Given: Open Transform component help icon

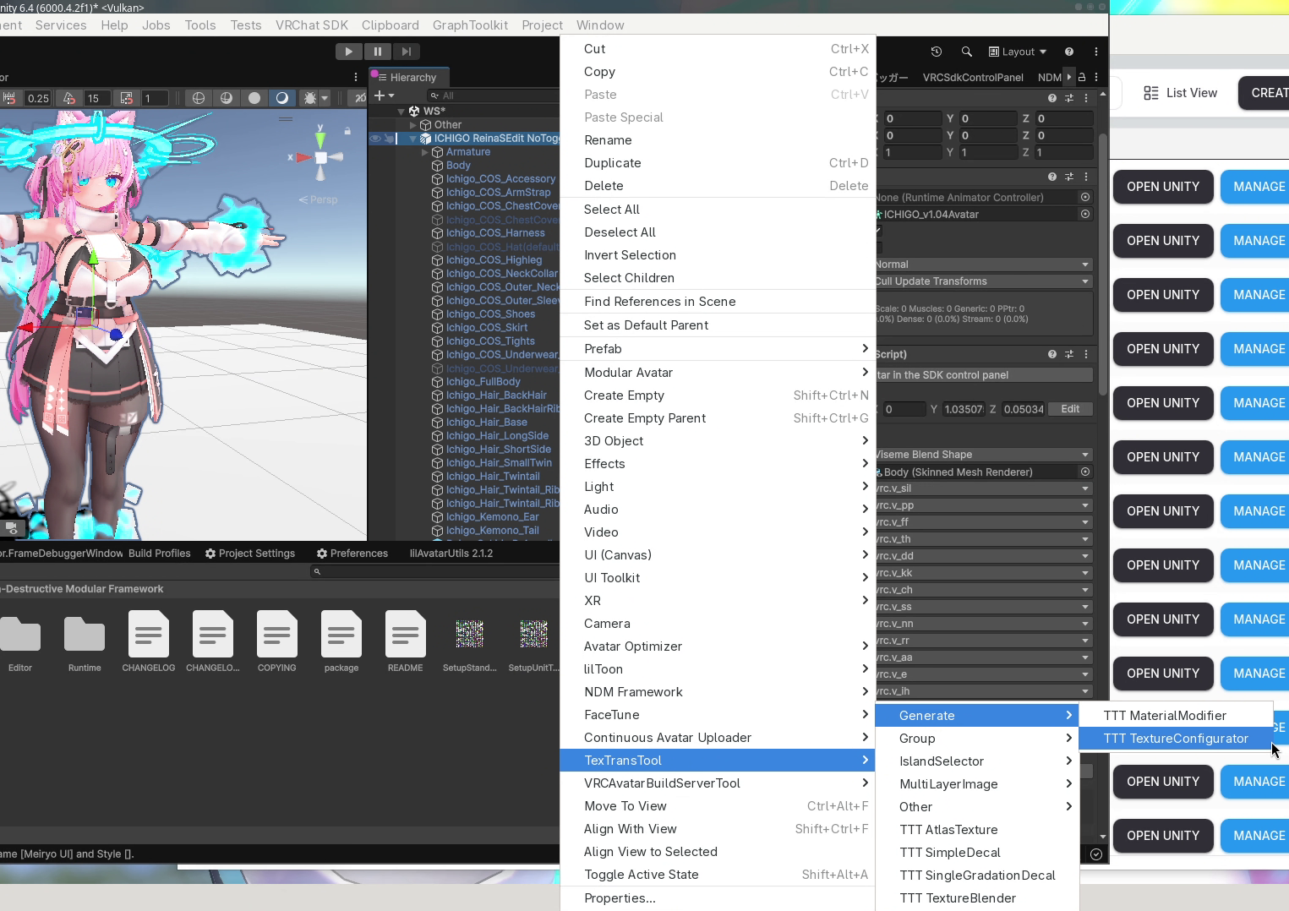Looking at the screenshot, I should 1052,98.
